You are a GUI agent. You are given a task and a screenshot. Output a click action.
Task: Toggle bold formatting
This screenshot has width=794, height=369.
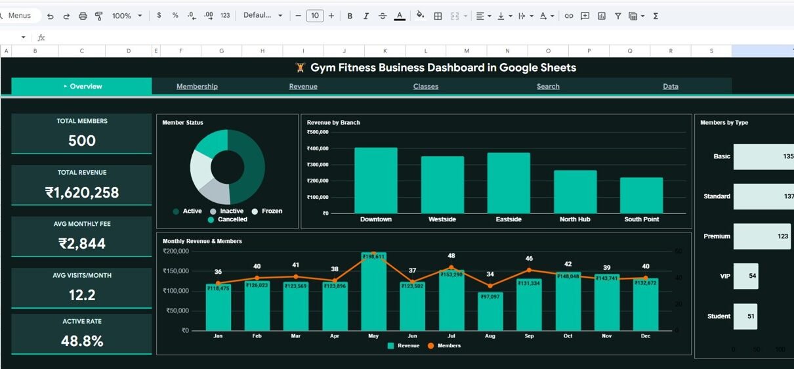click(350, 16)
